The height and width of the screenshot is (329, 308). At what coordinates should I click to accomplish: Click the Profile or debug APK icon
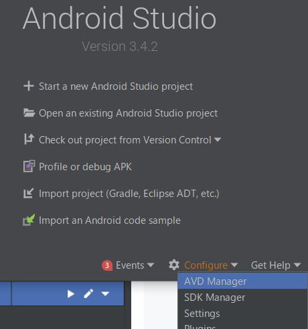click(29, 166)
